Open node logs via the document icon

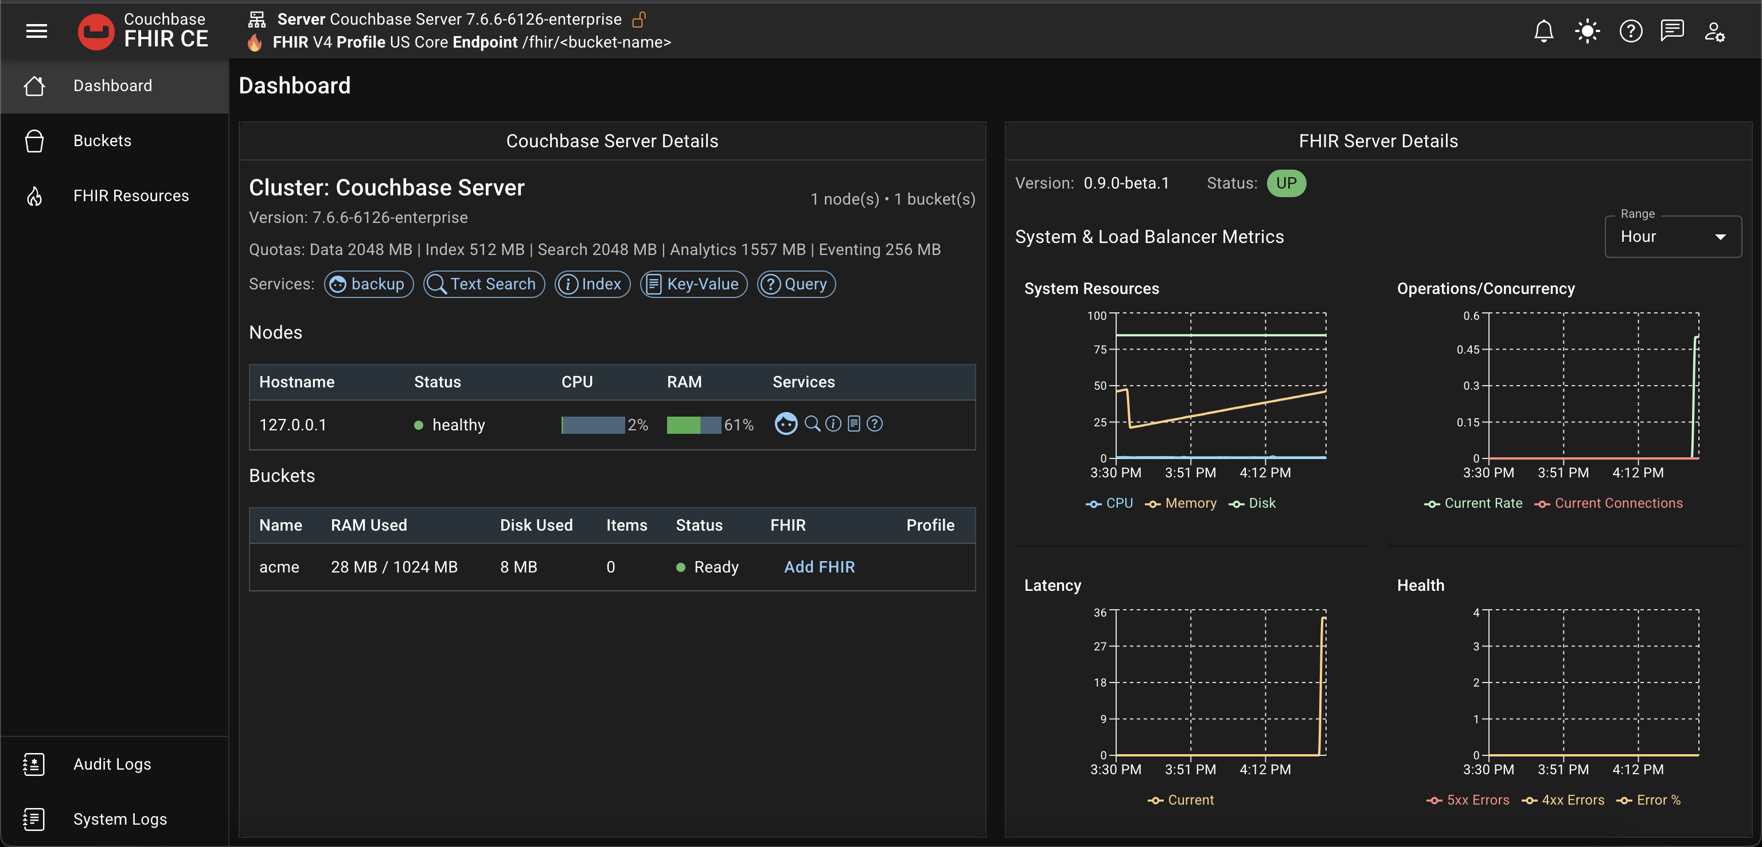point(853,424)
